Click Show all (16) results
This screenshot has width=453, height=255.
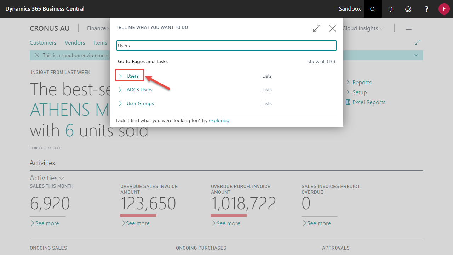click(321, 61)
